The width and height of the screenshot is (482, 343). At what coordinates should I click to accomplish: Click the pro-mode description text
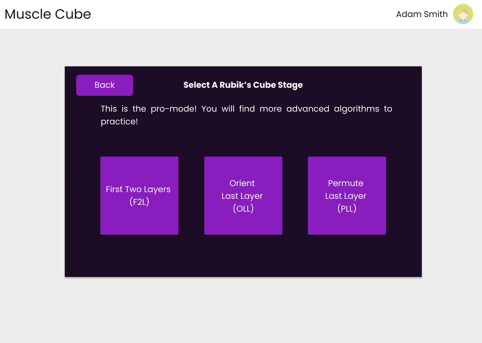coord(246,115)
